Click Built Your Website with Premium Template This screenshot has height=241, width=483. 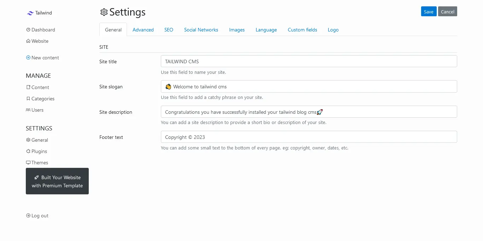[57, 181]
